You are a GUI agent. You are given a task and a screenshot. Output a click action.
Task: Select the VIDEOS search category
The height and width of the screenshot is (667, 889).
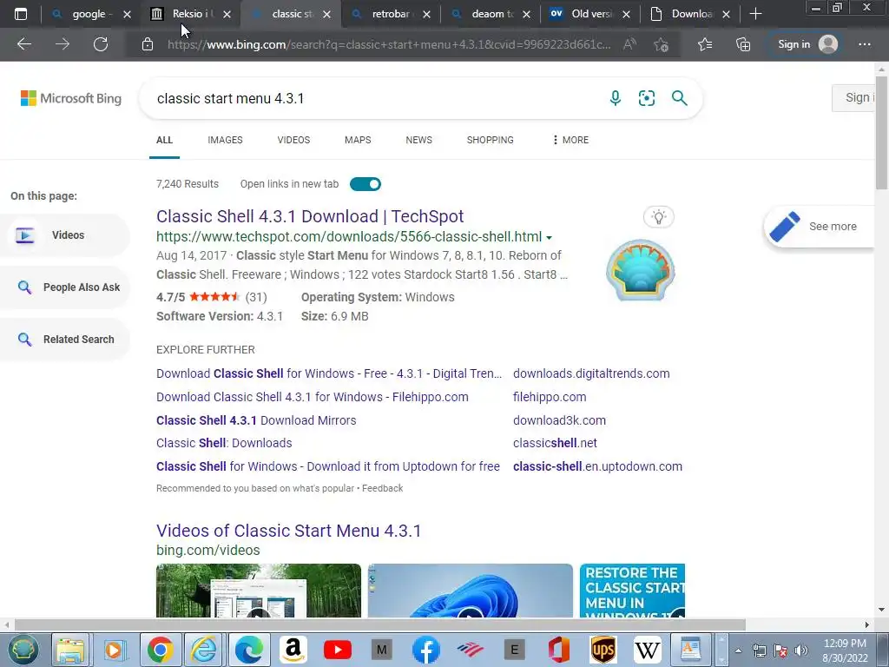[293, 140]
